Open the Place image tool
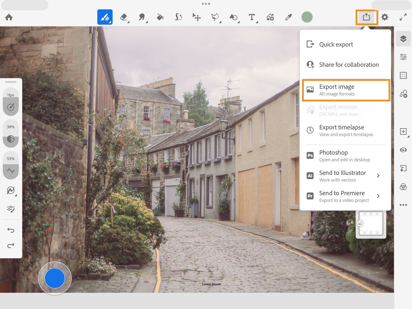 tap(270, 17)
